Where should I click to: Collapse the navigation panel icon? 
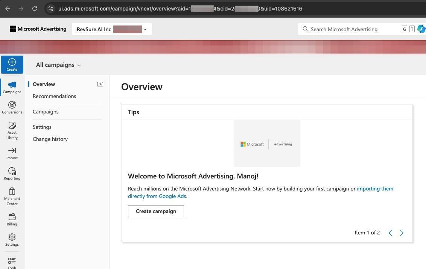tap(100, 84)
